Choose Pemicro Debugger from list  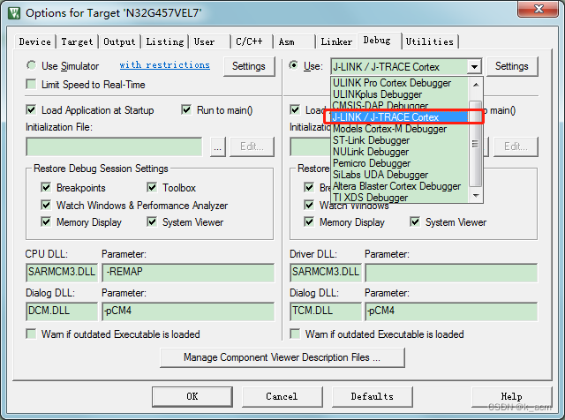(x=399, y=163)
